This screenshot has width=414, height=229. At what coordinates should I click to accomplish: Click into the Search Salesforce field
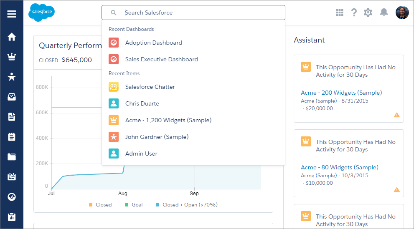[x=193, y=13]
